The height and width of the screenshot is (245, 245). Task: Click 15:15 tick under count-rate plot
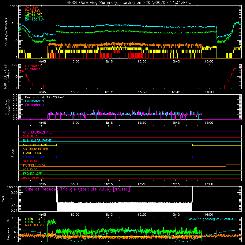point(108,62)
